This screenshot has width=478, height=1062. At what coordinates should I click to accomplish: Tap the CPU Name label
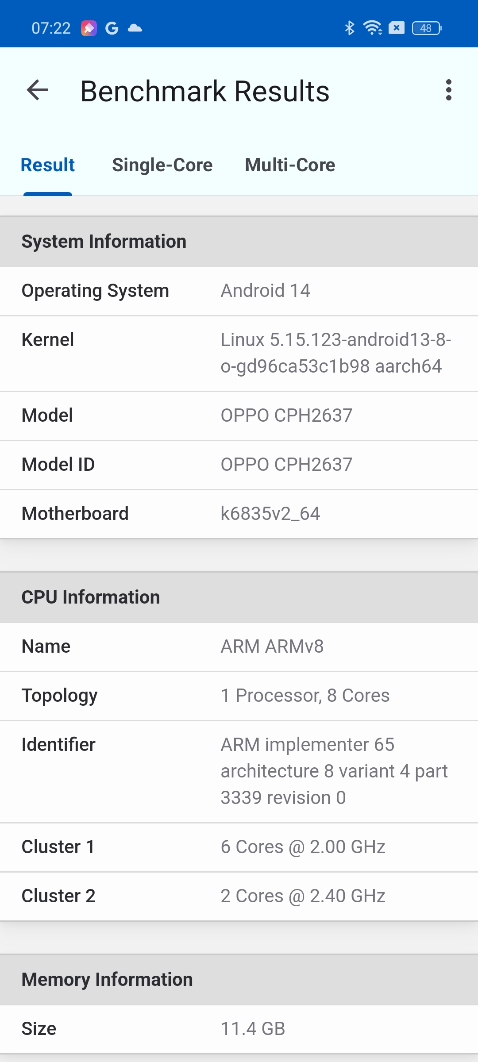point(46,646)
